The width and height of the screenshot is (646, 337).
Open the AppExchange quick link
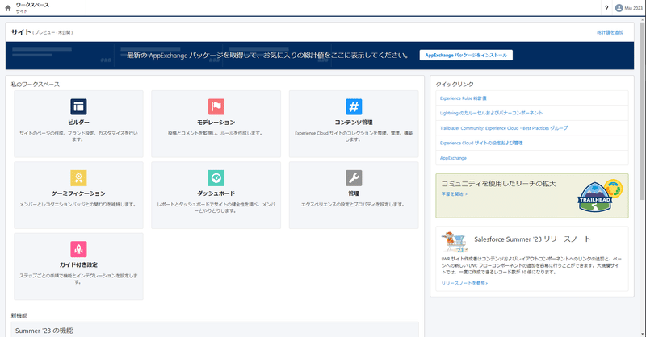453,158
